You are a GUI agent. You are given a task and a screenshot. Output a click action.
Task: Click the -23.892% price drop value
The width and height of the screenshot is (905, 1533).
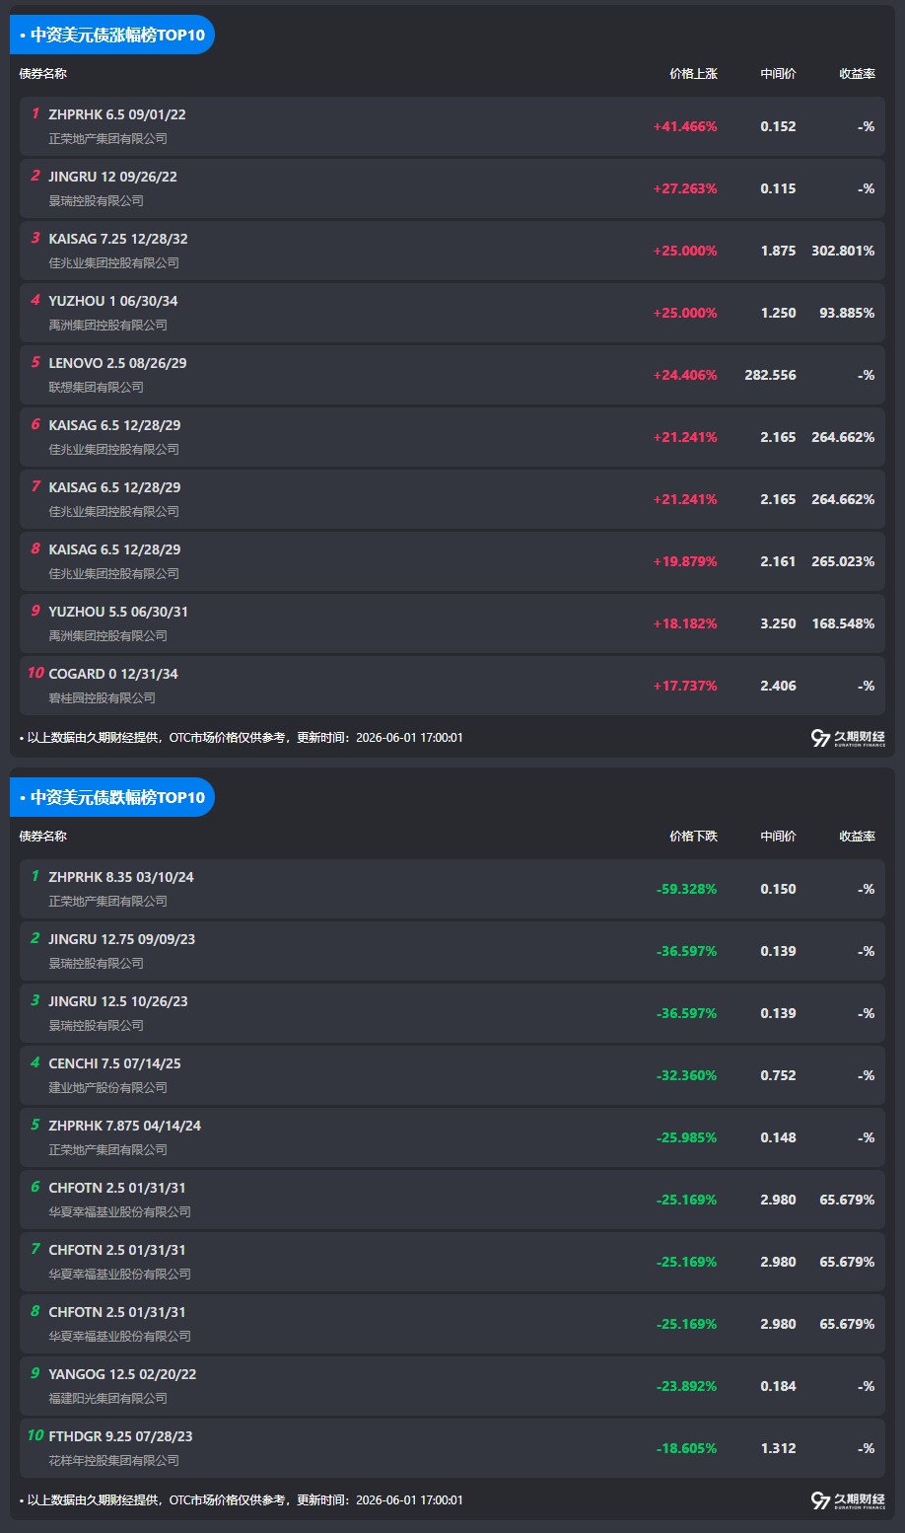687,1387
